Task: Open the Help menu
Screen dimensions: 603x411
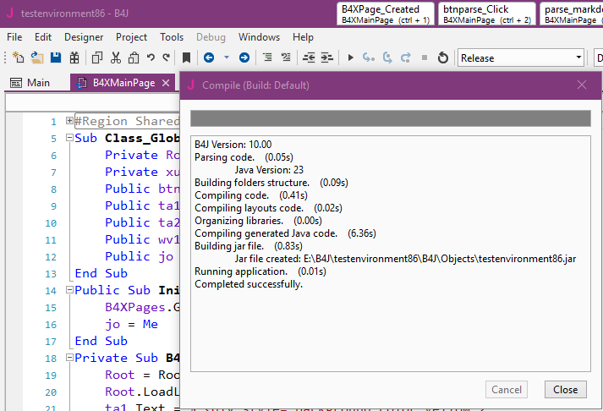Action: [303, 37]
